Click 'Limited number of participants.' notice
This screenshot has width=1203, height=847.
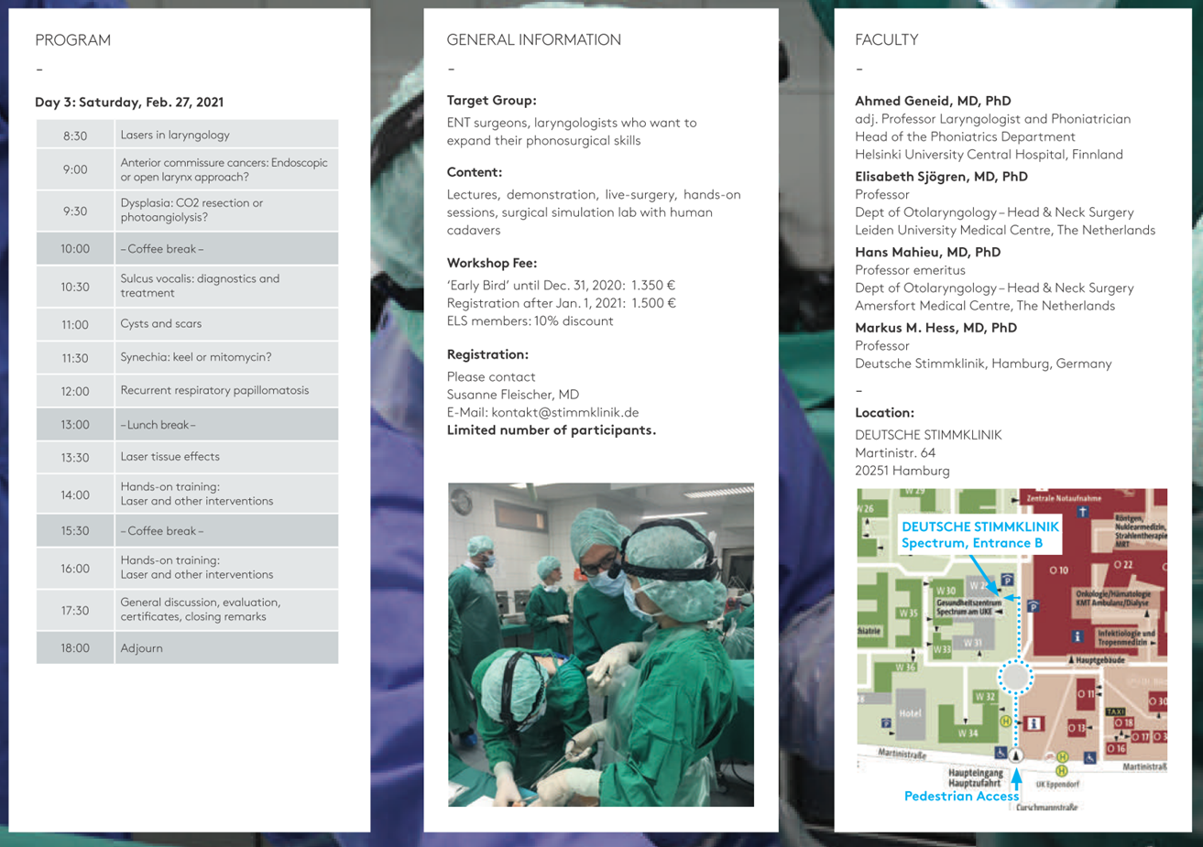552,430
